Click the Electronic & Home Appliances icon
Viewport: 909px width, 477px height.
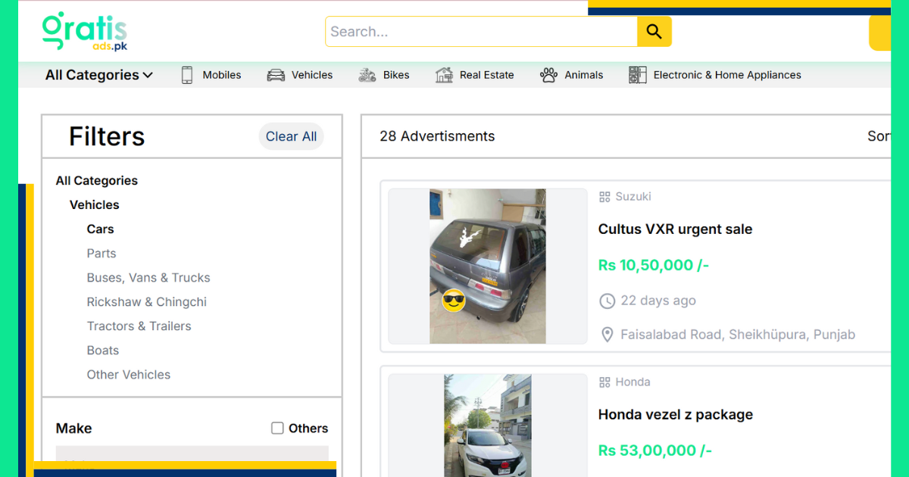pos(638,75)
